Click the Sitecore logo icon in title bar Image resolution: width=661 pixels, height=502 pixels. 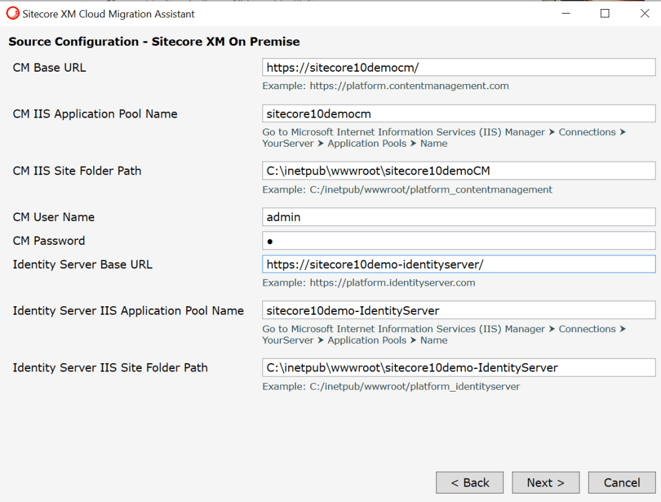[12, 14]
